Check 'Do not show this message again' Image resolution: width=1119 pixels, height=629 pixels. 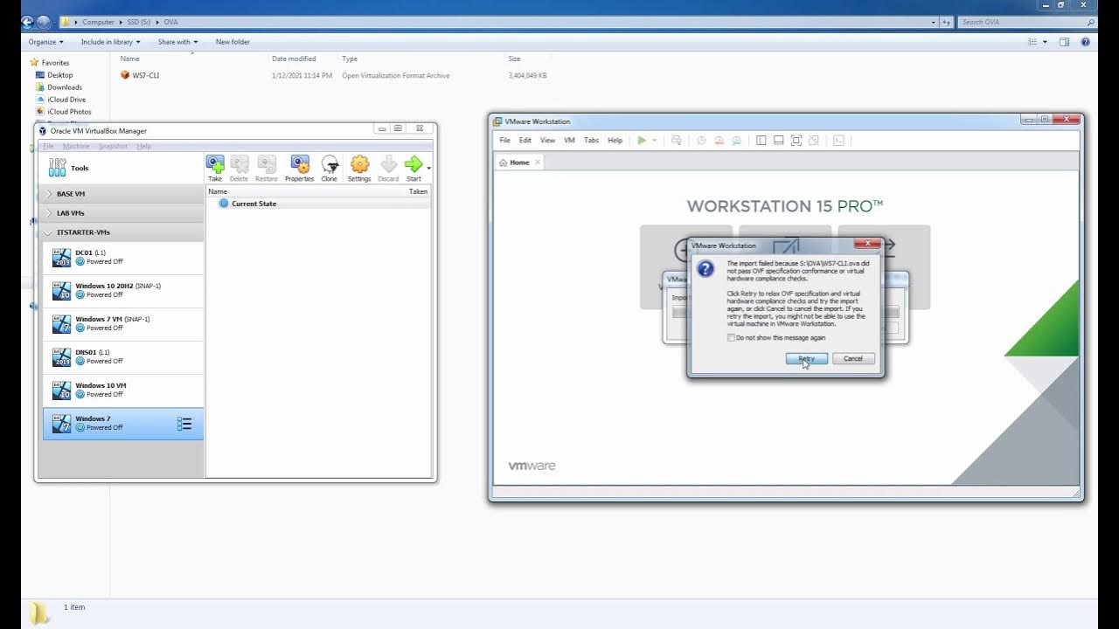tap(732, 337)
